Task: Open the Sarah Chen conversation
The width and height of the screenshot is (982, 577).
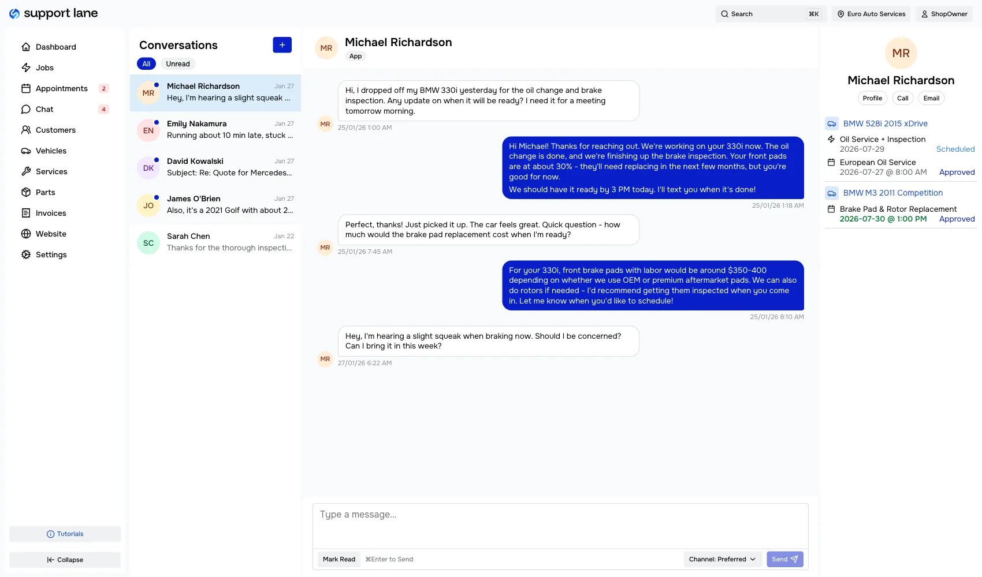Action: [x=215, y=242]
